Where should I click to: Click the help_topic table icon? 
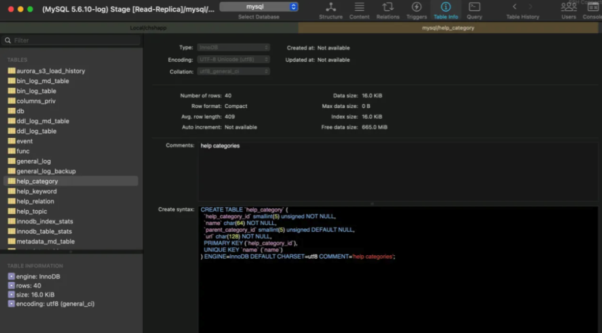pyautogui.click(x=12, y=211)
